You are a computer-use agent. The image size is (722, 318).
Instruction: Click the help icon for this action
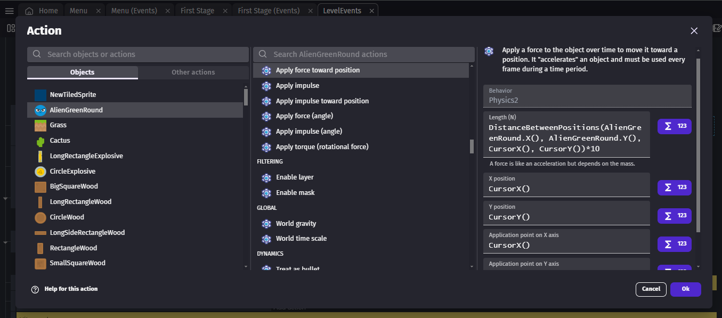[35, 289]
